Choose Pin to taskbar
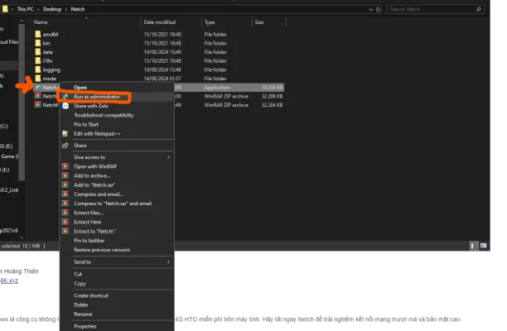The height and width of the screenshot is (331, 507). (89, 241)
